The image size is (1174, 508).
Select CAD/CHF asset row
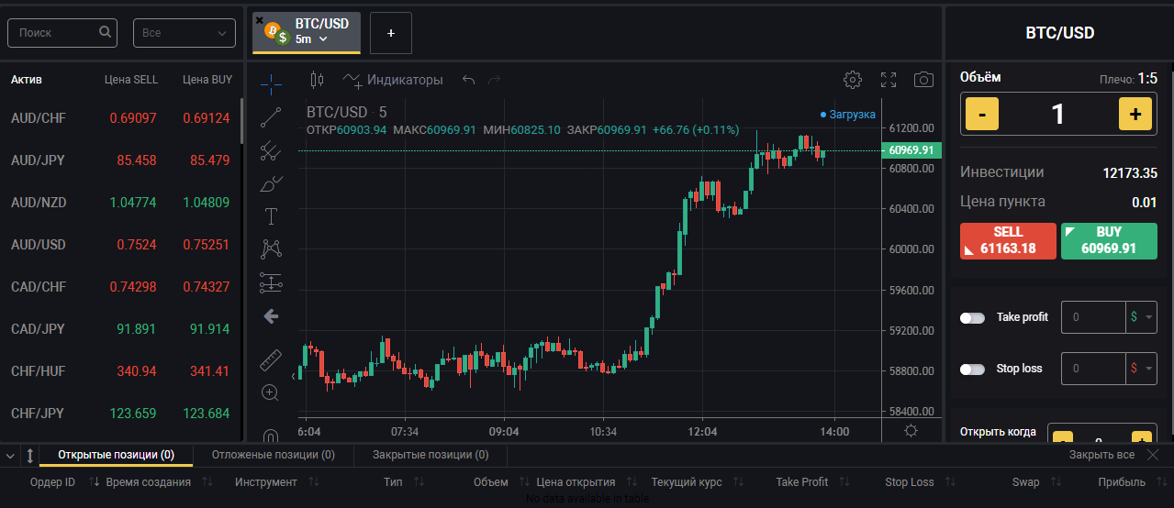tap(120, 287)
